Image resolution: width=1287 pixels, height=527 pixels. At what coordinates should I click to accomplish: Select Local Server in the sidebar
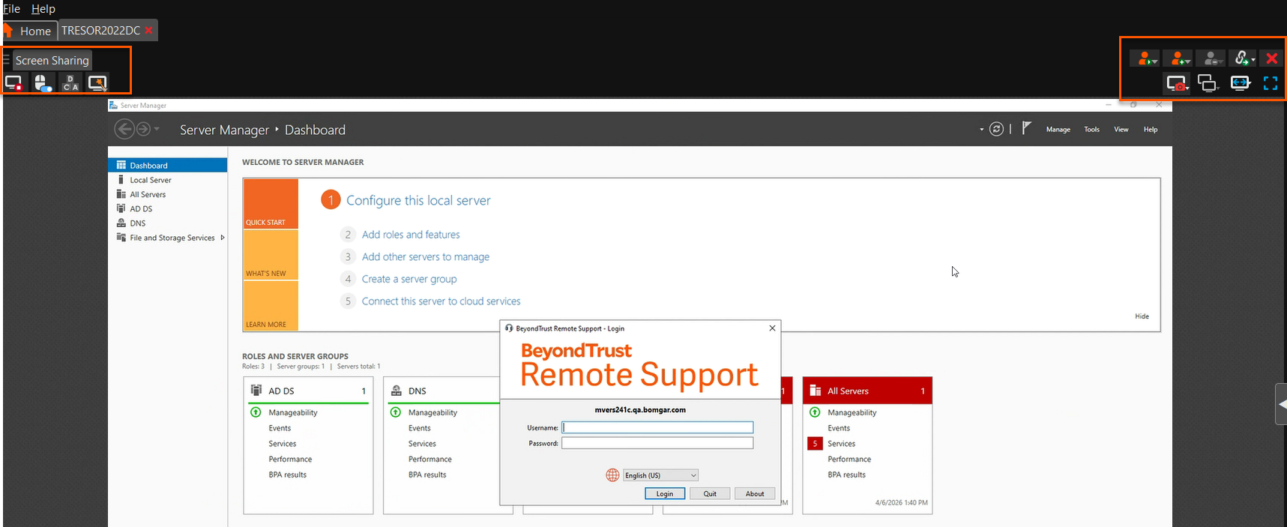pos(168,180)
